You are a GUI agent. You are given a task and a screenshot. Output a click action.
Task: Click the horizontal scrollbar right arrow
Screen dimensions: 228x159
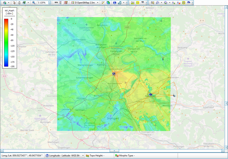pos(223,151)
